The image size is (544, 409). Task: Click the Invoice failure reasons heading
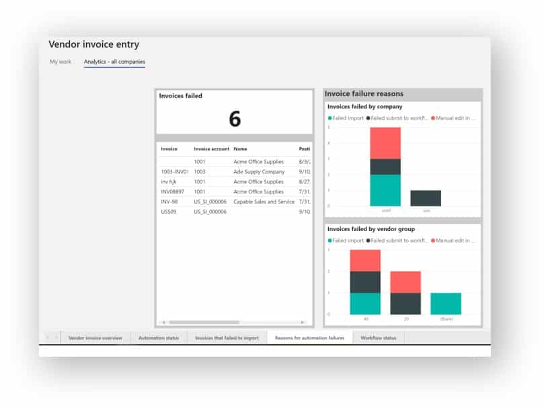[x=364, y=93]
